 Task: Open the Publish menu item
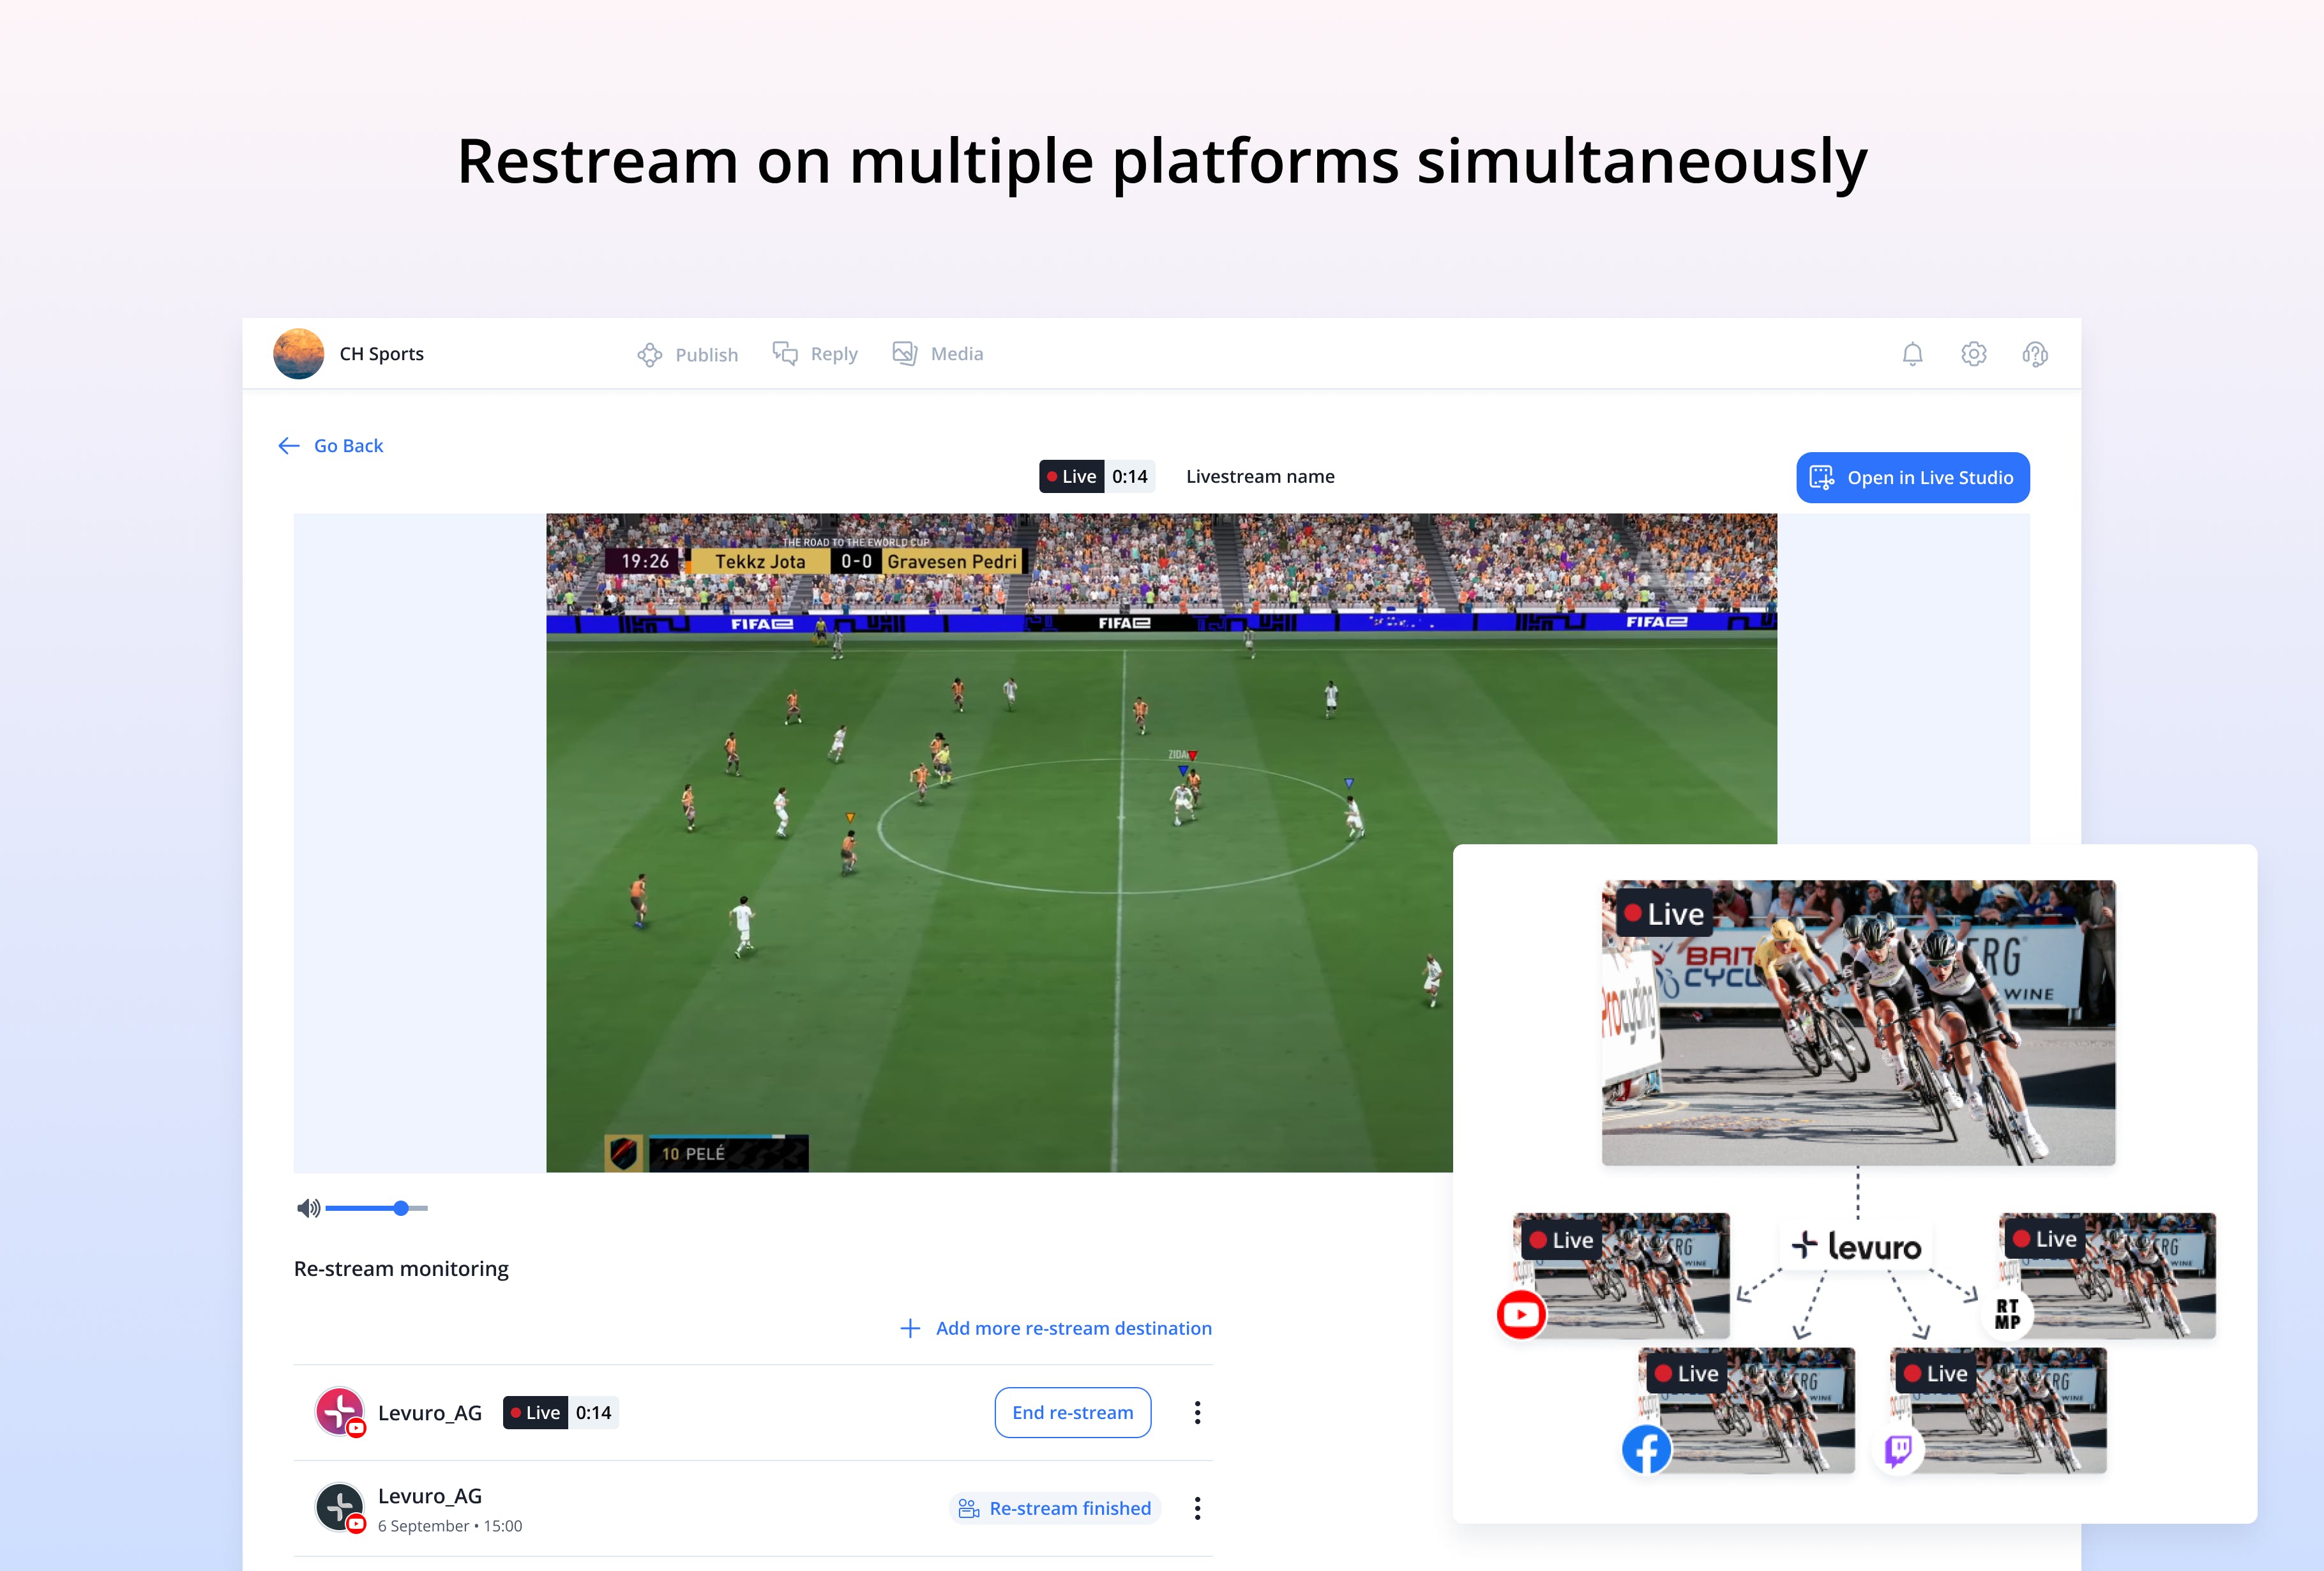688,355
